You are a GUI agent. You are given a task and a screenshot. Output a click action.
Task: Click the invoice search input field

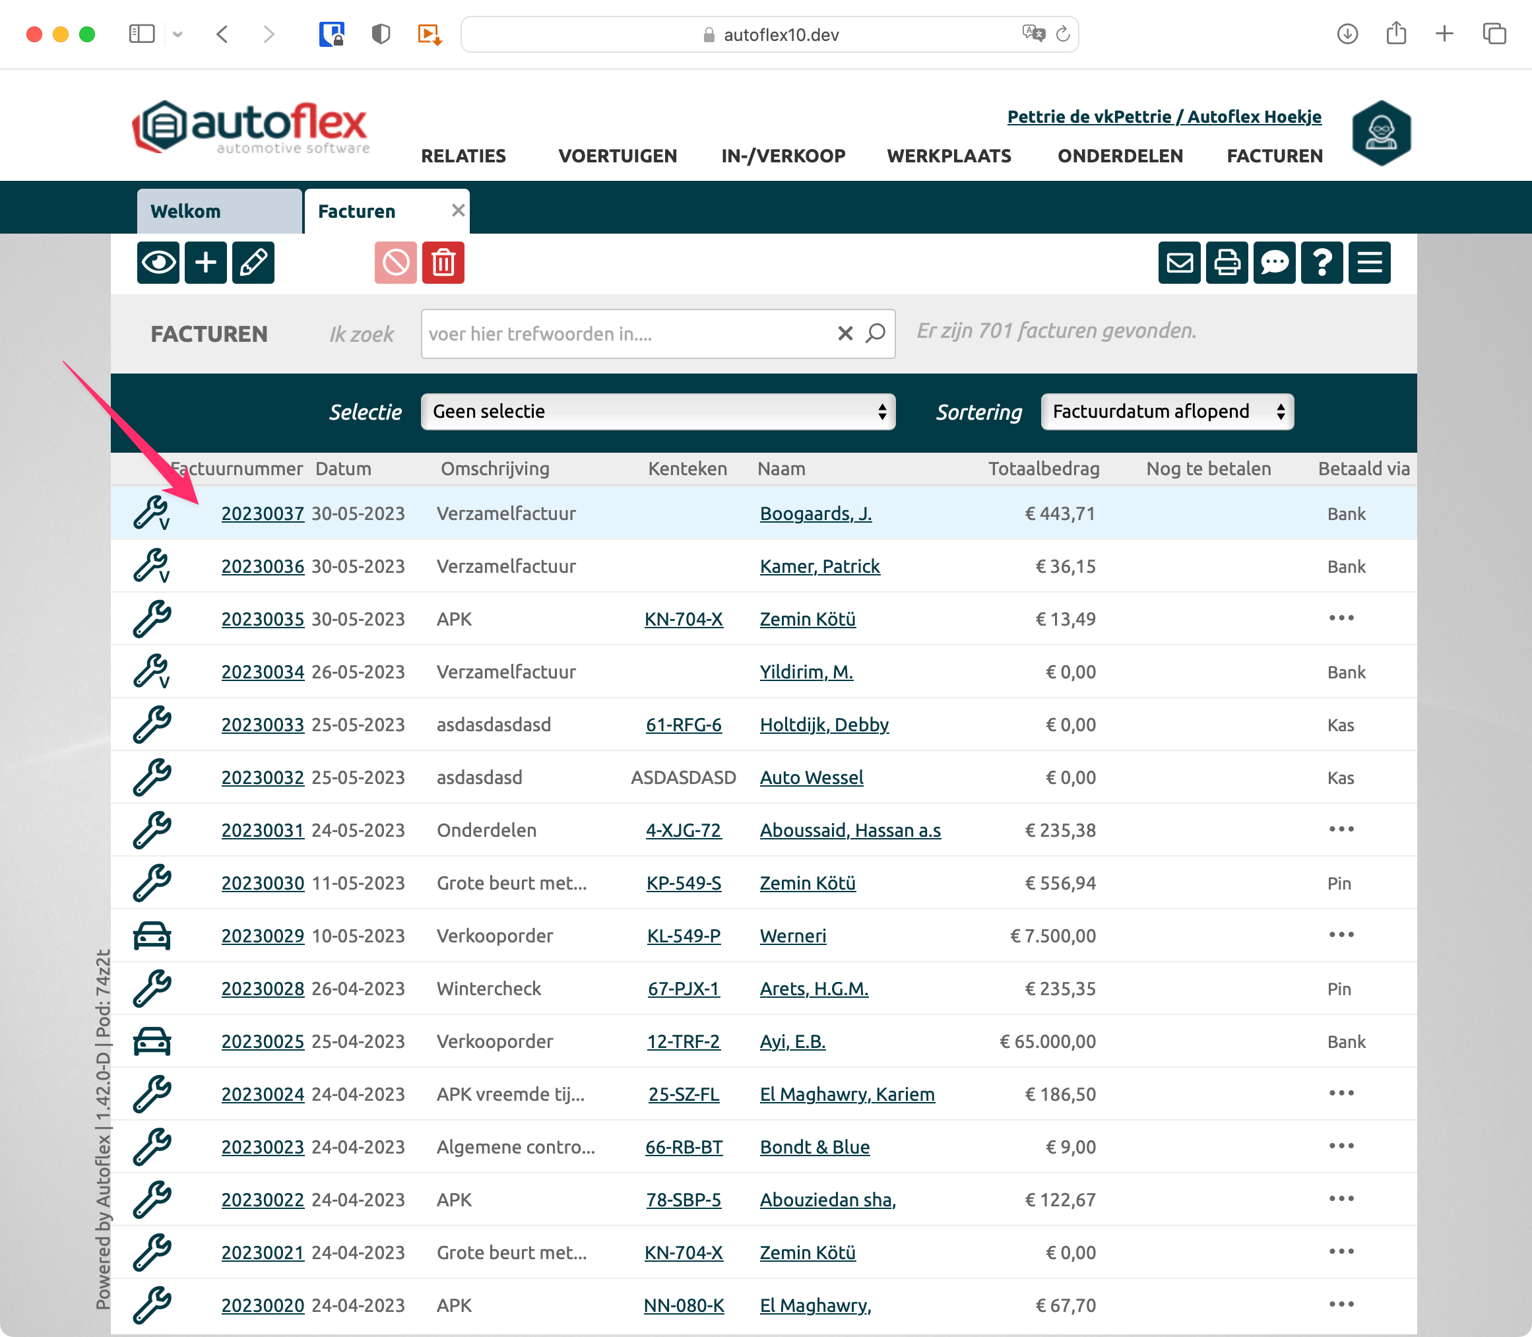tap(627, 334)
